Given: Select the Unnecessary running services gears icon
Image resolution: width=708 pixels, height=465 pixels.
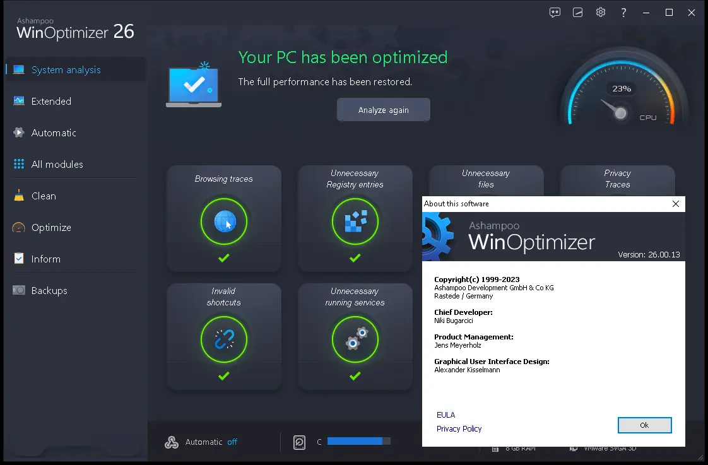Looking at the screenshot, I should (x=355, y=340).
